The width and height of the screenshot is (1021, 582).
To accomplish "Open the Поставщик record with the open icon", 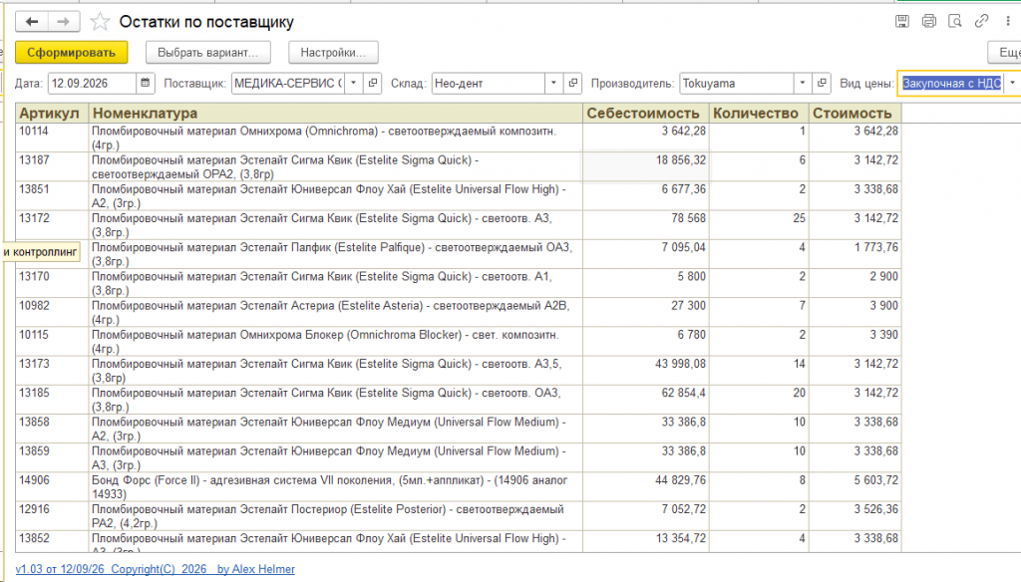I will pyautogui.click(x=373, y=84).
